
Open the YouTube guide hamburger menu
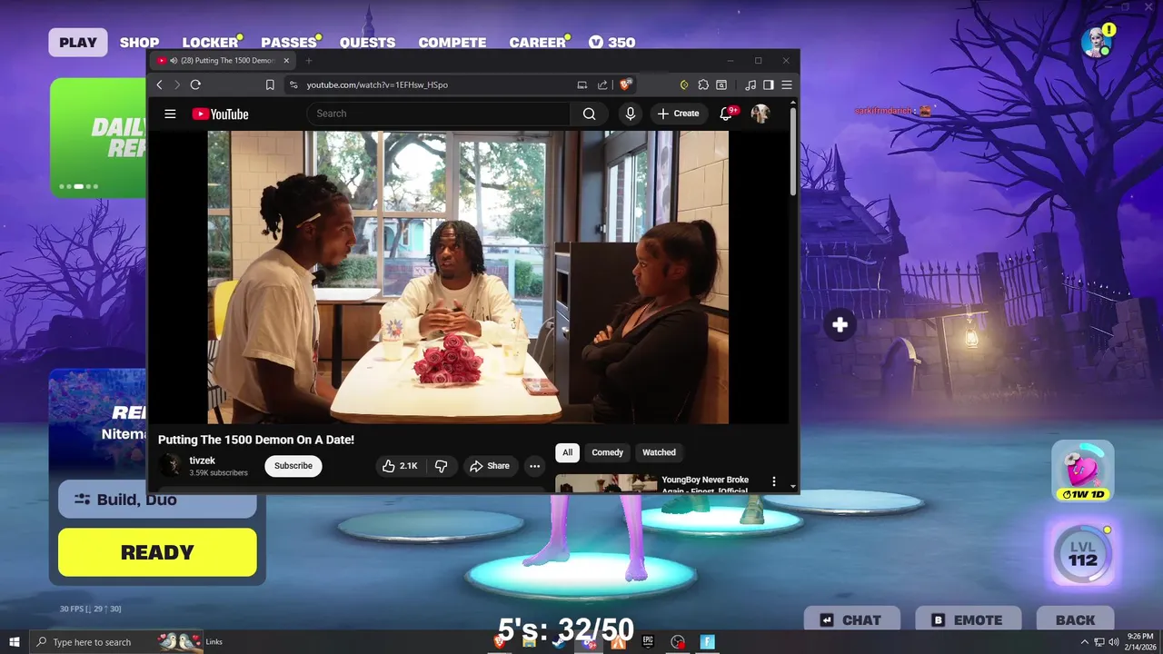[170, 114]
